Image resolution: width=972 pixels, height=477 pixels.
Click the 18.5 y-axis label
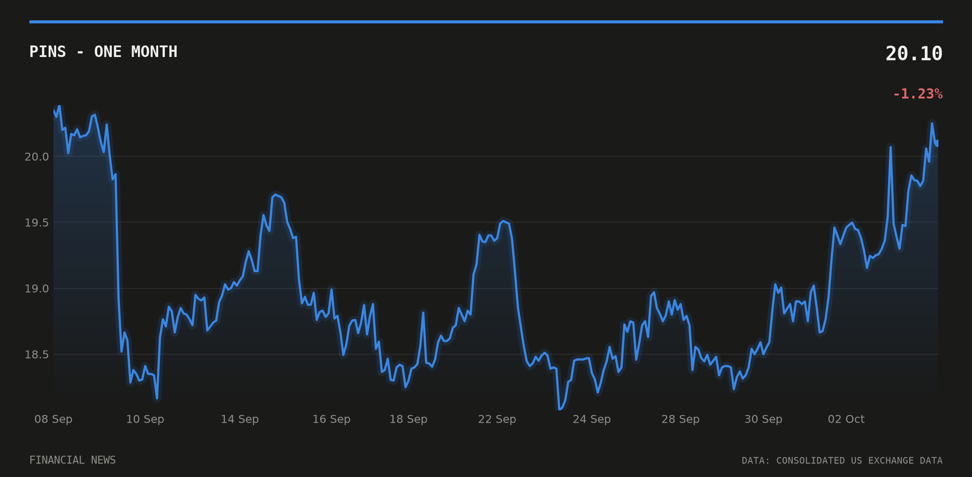coord(37,354)
